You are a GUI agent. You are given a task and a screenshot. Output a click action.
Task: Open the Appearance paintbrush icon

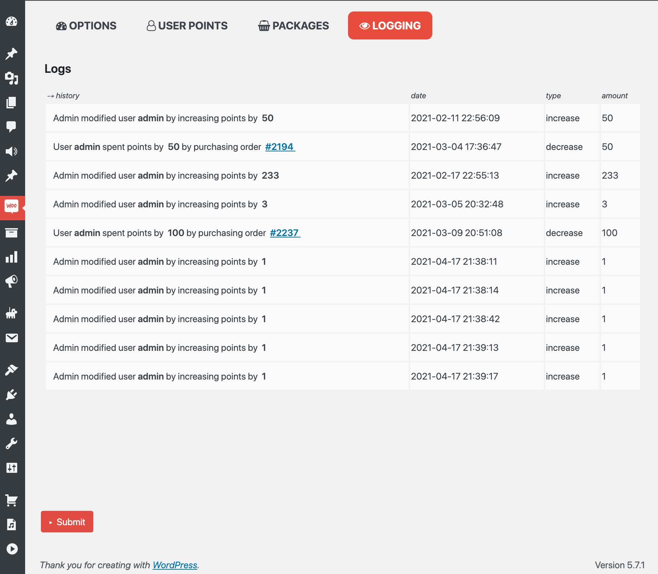point(11,370)
